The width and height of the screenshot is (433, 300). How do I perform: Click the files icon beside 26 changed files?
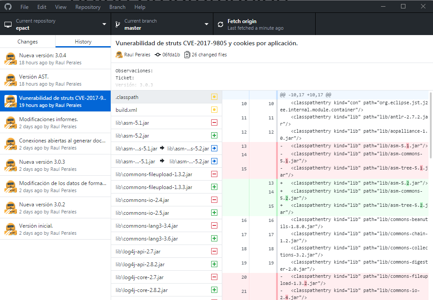188,55
